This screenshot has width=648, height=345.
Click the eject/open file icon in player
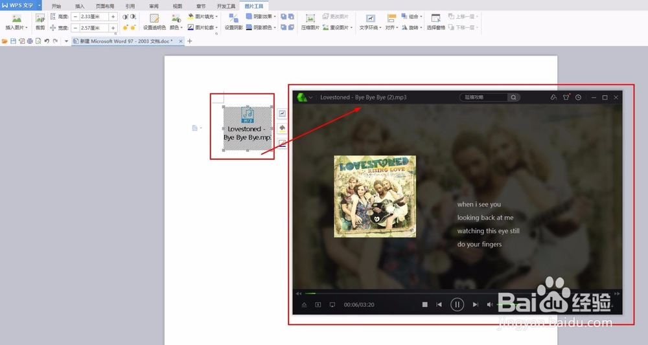click(x=304, y=305)
